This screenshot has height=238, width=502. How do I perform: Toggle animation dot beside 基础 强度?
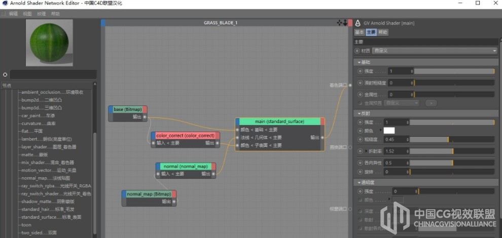360,71
